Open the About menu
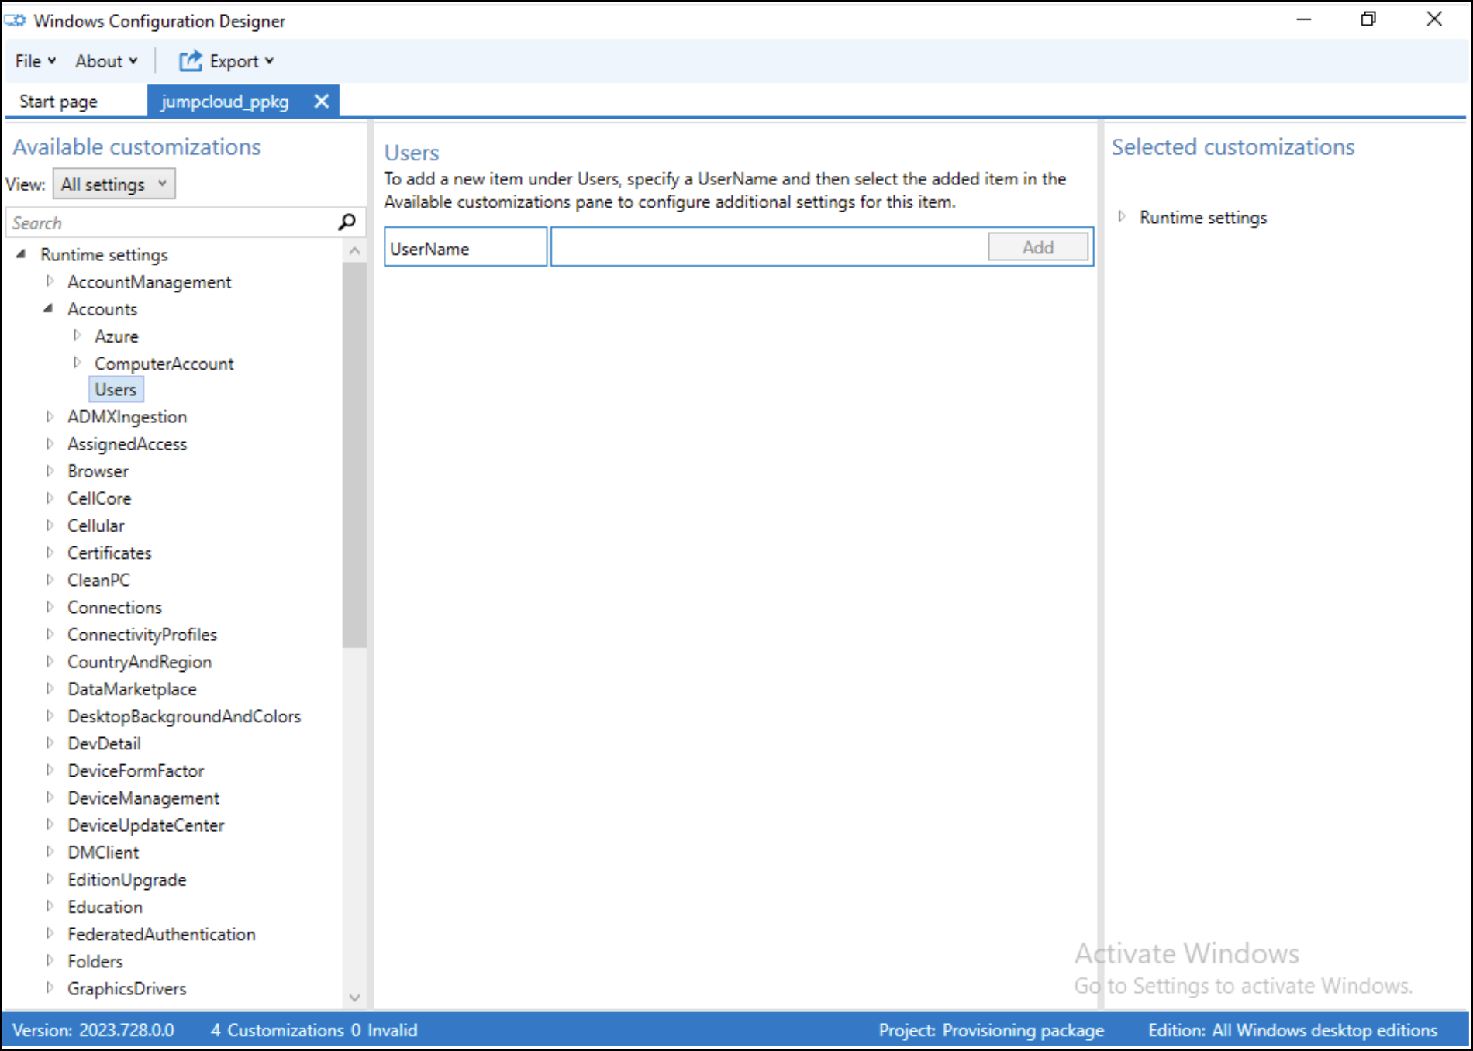This screenshot has height=1051, width=1473. (106, 61)
